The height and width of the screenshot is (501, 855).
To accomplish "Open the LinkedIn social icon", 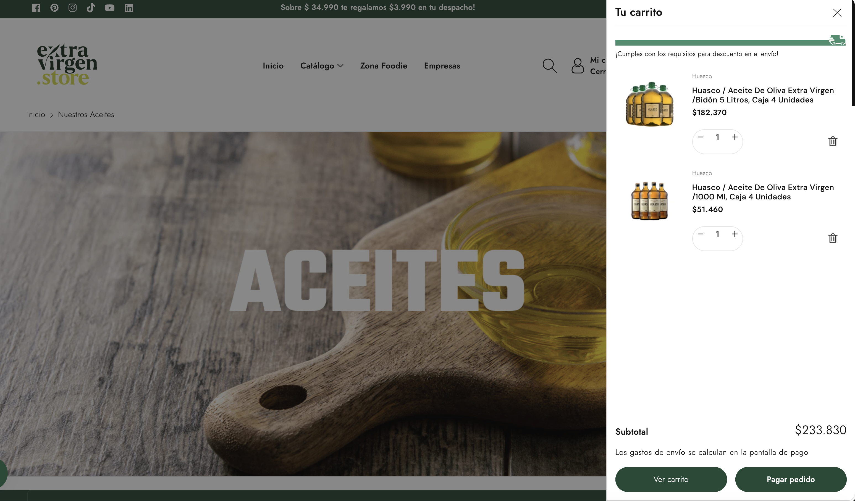I will (x=128, y=8).
